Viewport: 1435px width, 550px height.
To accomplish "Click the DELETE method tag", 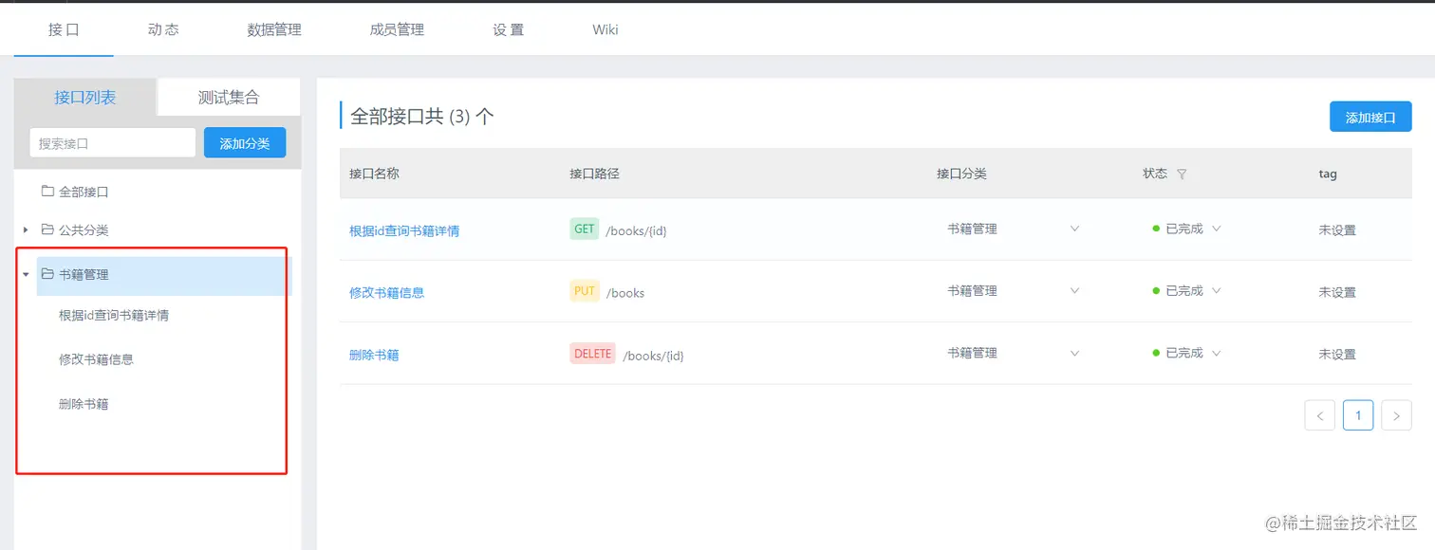I will tap(593, 354).
